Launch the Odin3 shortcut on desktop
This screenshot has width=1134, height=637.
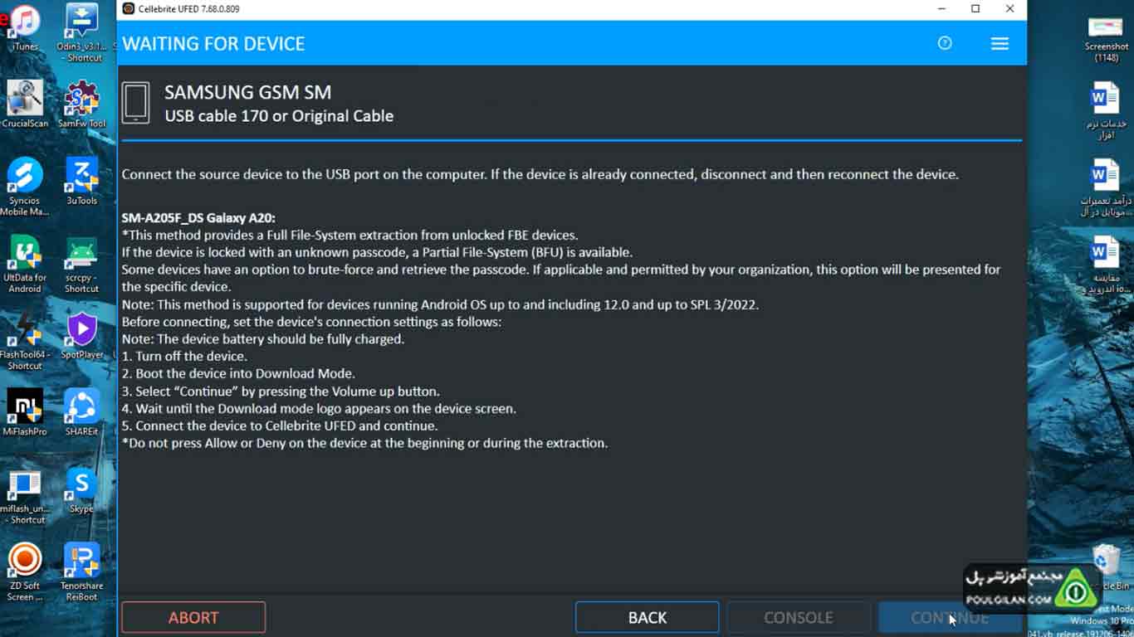pos(82,32)
